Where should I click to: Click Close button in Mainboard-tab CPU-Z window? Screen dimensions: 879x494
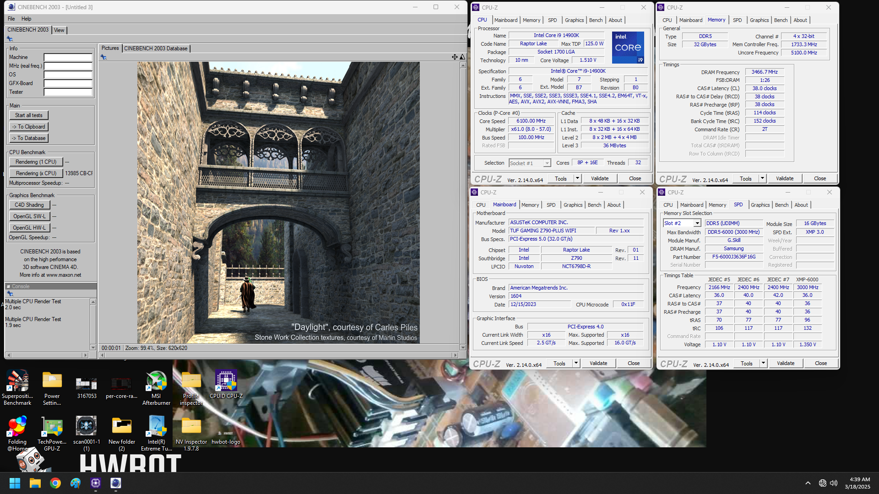(634, 363)
